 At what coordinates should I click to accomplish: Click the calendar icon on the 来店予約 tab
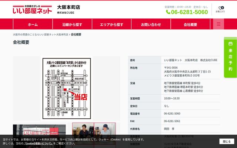point(230,44)
